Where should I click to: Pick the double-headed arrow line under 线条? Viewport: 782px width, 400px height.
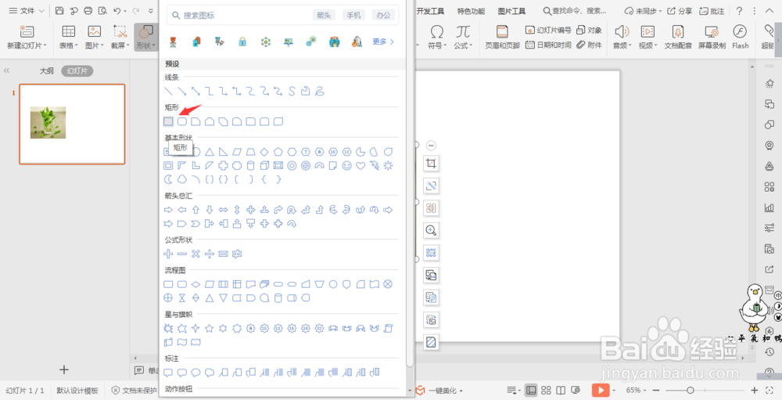(196, 92)
